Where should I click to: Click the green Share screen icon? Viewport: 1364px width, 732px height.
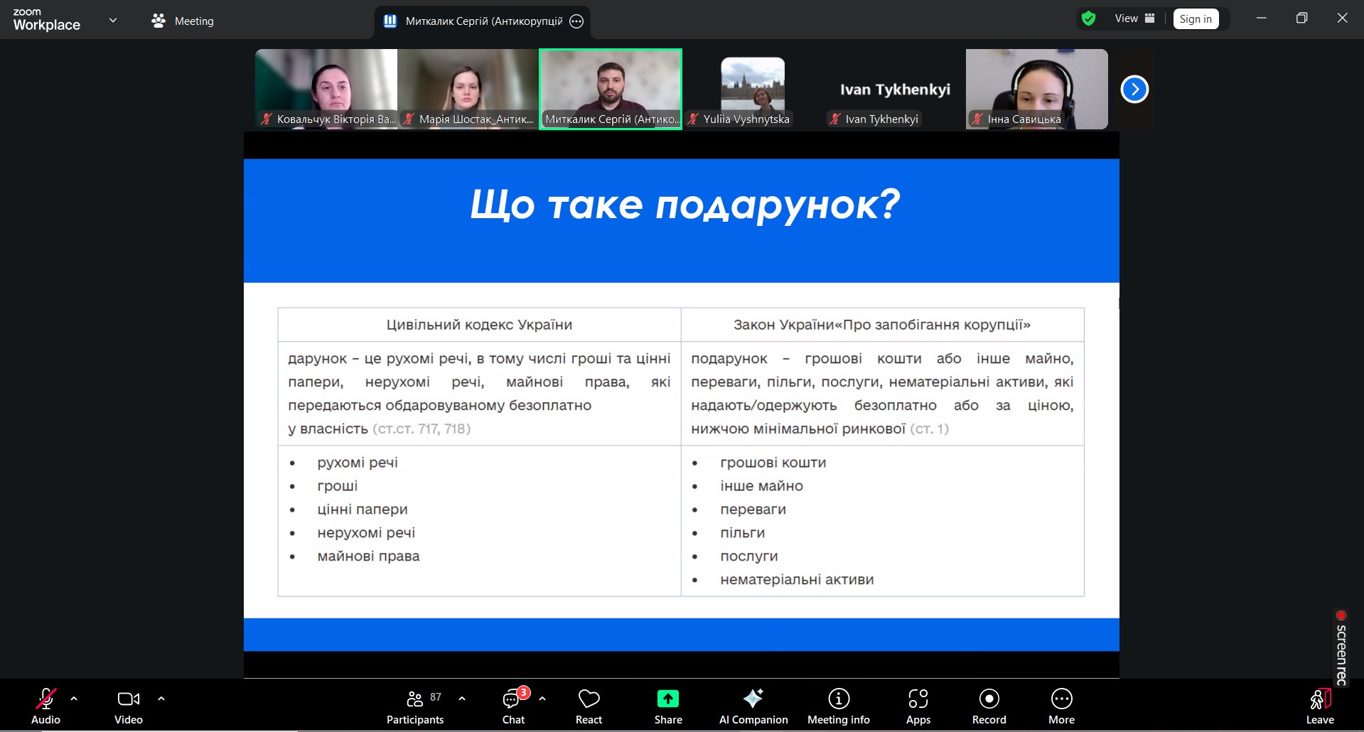click(667, 699)
